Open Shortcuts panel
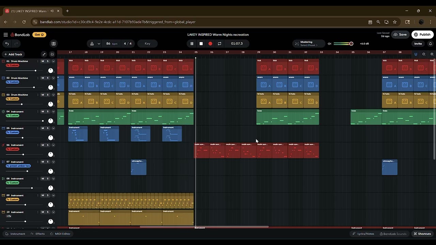 422,234
